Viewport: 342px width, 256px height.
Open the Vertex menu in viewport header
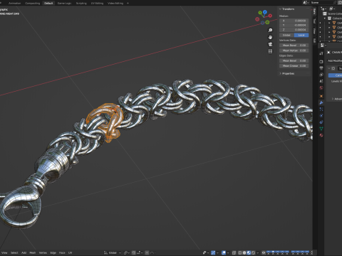pyautogui.click(x=43, y=252)
